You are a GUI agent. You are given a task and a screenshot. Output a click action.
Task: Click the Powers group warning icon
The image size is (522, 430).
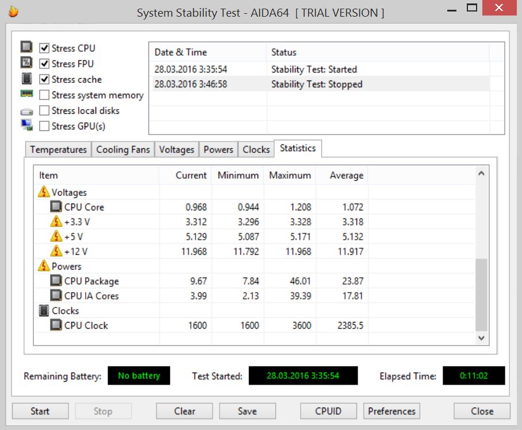(x=44, y=266)
